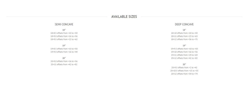This screenshot has height=92, width=251.
Task: Click 18x9.5 offsets +22 to +62 line
Action: tap(64, 39)
